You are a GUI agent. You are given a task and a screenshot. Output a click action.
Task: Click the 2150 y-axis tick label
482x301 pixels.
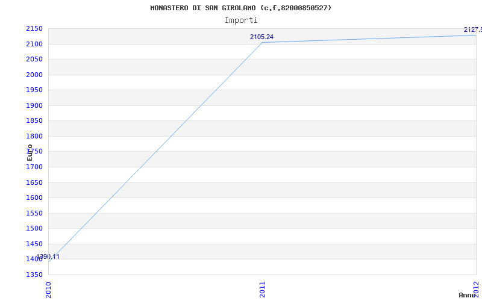pos(34,28)
